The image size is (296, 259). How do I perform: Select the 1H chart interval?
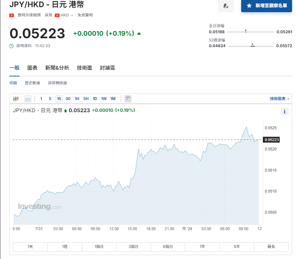(77, 99)
